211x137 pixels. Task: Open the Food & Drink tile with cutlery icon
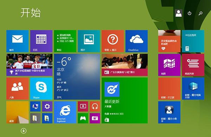coord(193,41)
